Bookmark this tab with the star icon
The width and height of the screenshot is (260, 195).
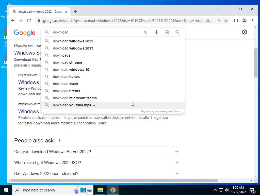coord(226,21)
